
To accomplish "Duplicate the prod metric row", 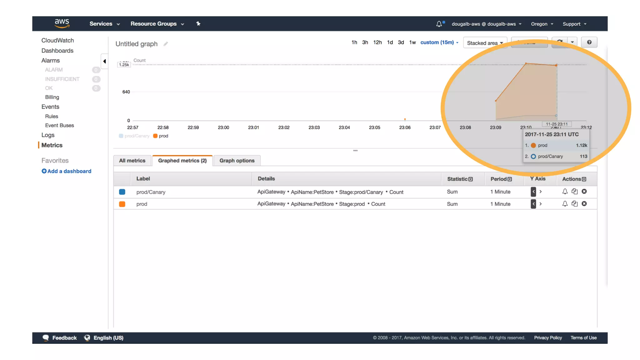I will coord(574,204).
